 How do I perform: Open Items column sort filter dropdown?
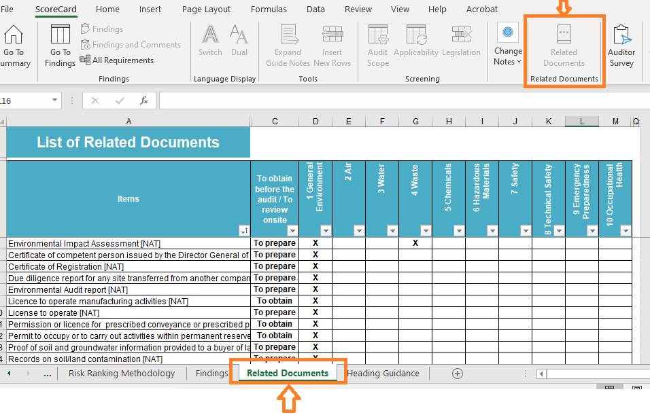[x=244, y=231]
